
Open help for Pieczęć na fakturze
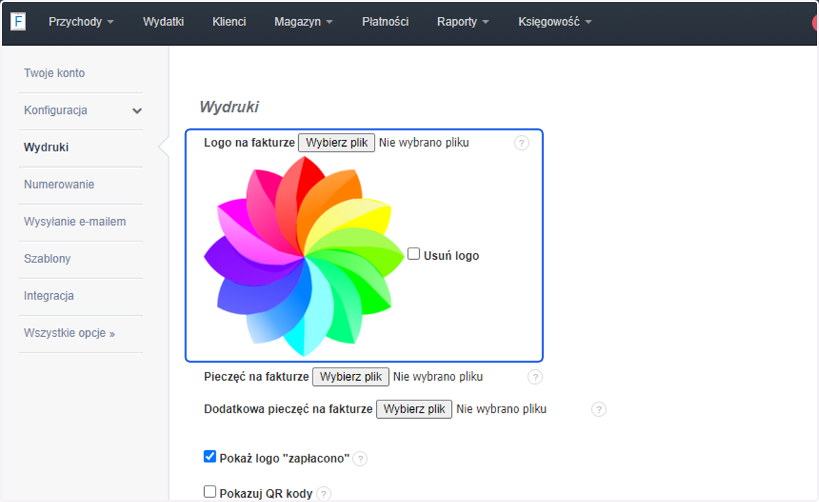535,377
